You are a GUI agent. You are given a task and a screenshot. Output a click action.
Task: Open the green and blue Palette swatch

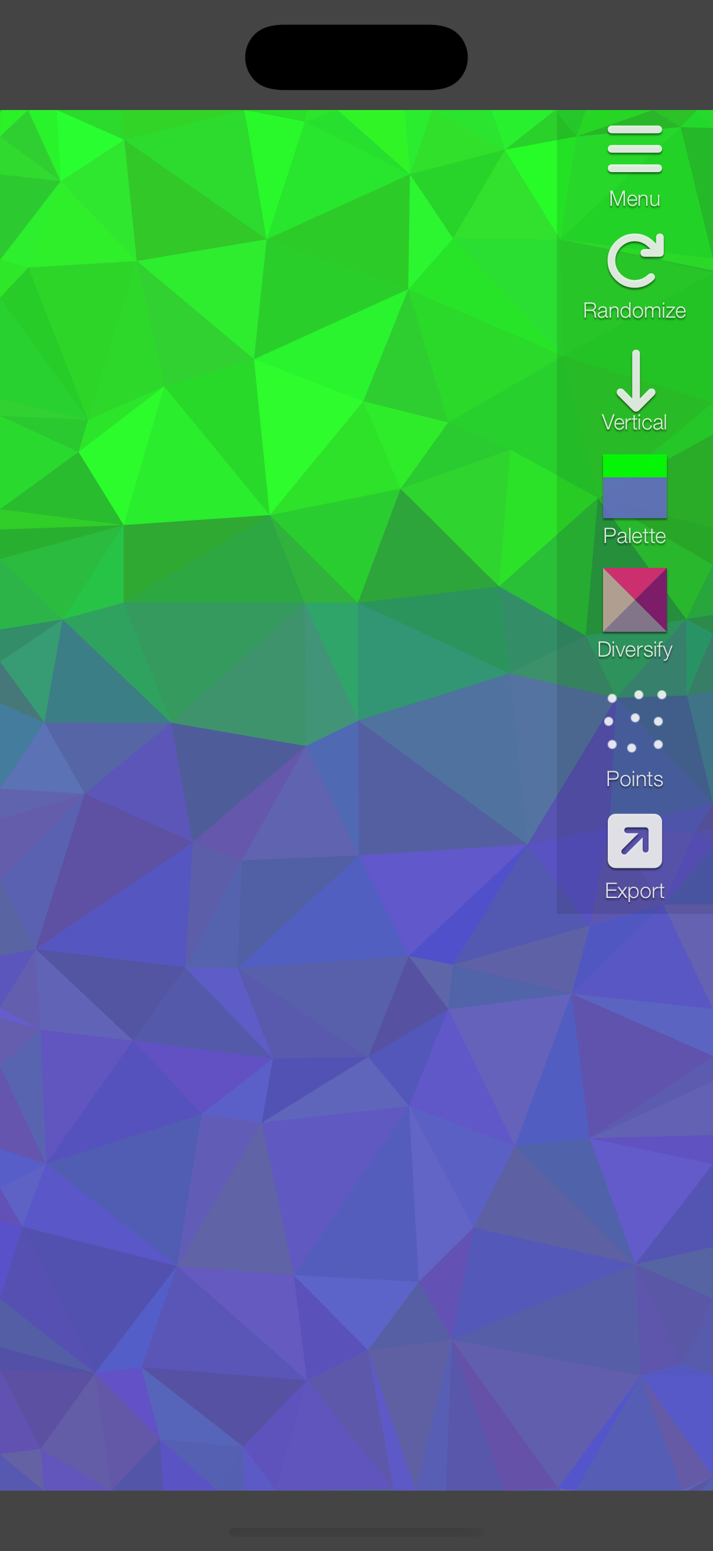pos(635,486)
